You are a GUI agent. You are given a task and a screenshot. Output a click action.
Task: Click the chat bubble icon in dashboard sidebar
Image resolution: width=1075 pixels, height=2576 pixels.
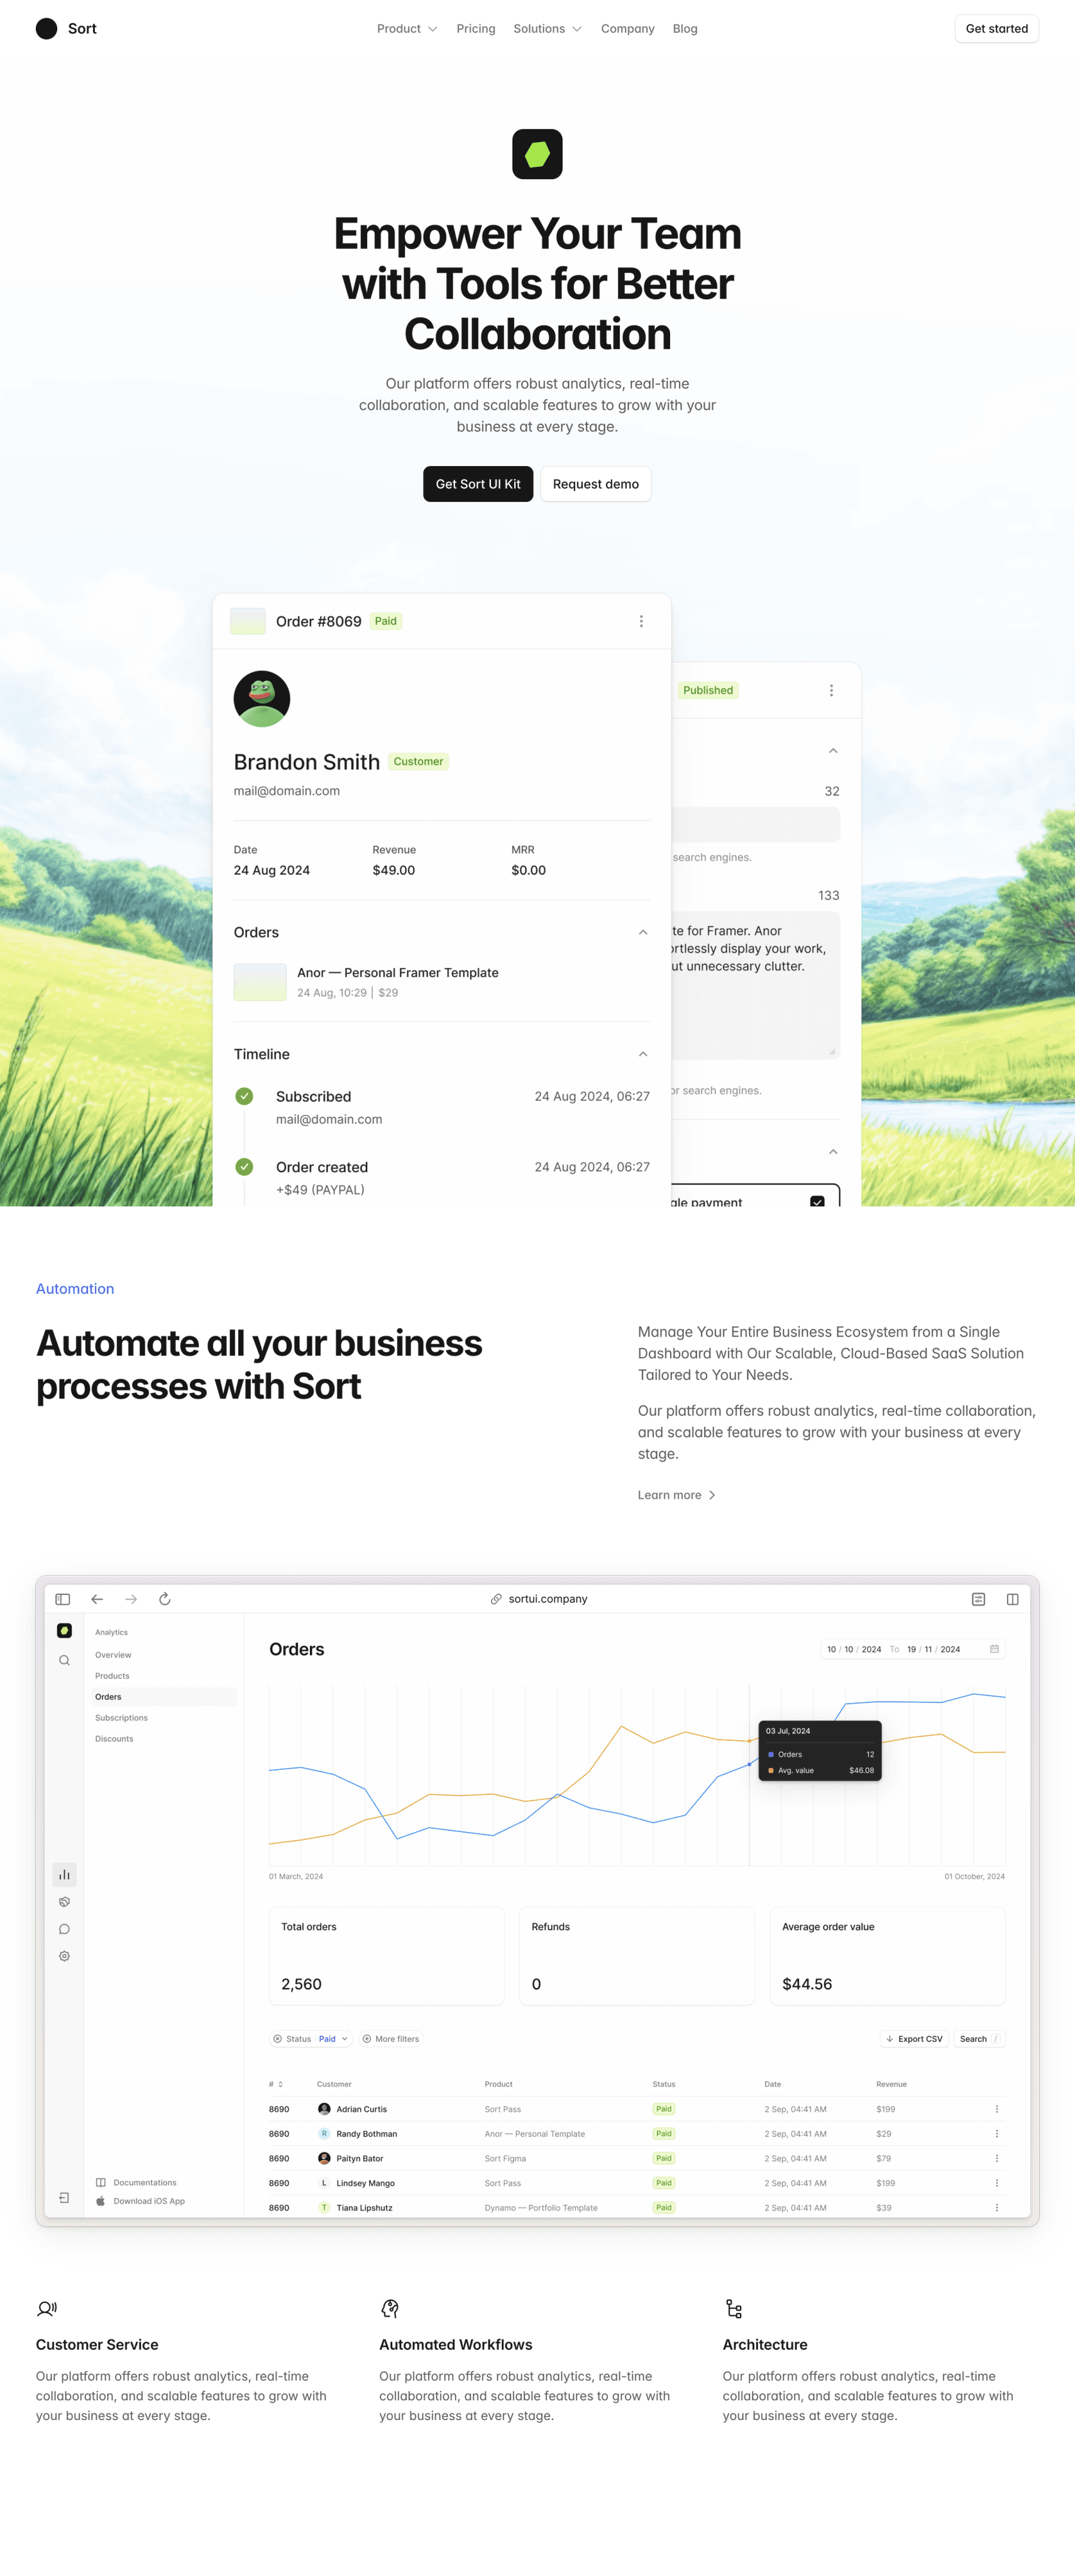(64, 1929)
